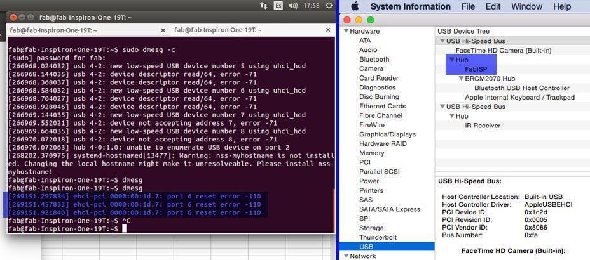Select PCI in the sidebar

point(364,162)
